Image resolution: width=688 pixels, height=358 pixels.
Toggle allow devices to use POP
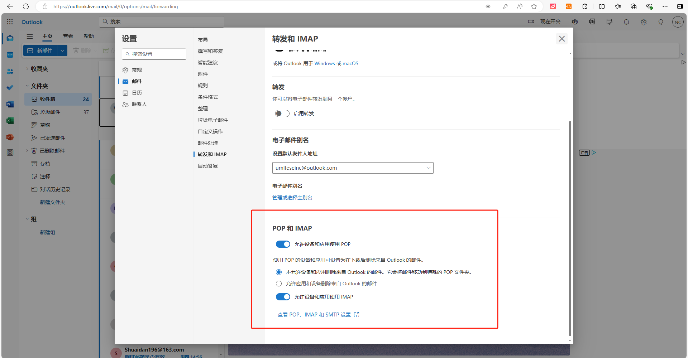click(283, 244)
